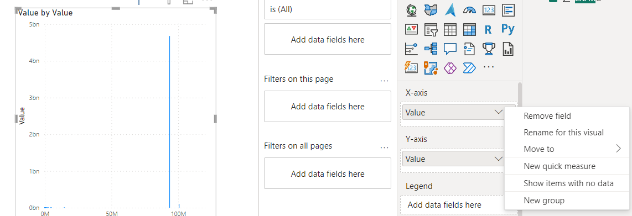
Task: Choose the Matrix visual
Action: tap(469, 29)
